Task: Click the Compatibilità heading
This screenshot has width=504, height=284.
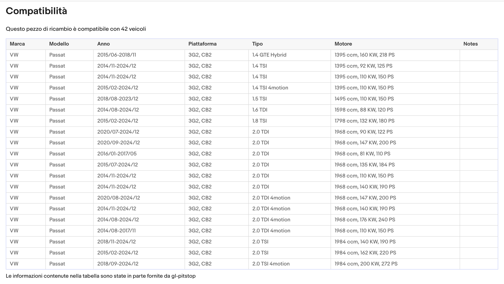Action: [37, 11]
